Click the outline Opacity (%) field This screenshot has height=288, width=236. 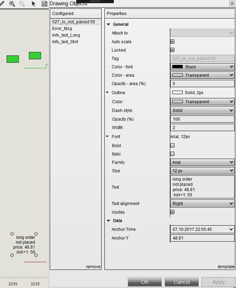tap(202, 119)
